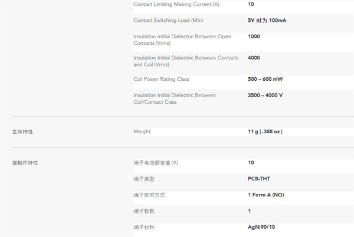Click Insulation Dielectric Between Contacts and Coil label
The width and height of the screenshot is (354, 237).
point(185,61)
